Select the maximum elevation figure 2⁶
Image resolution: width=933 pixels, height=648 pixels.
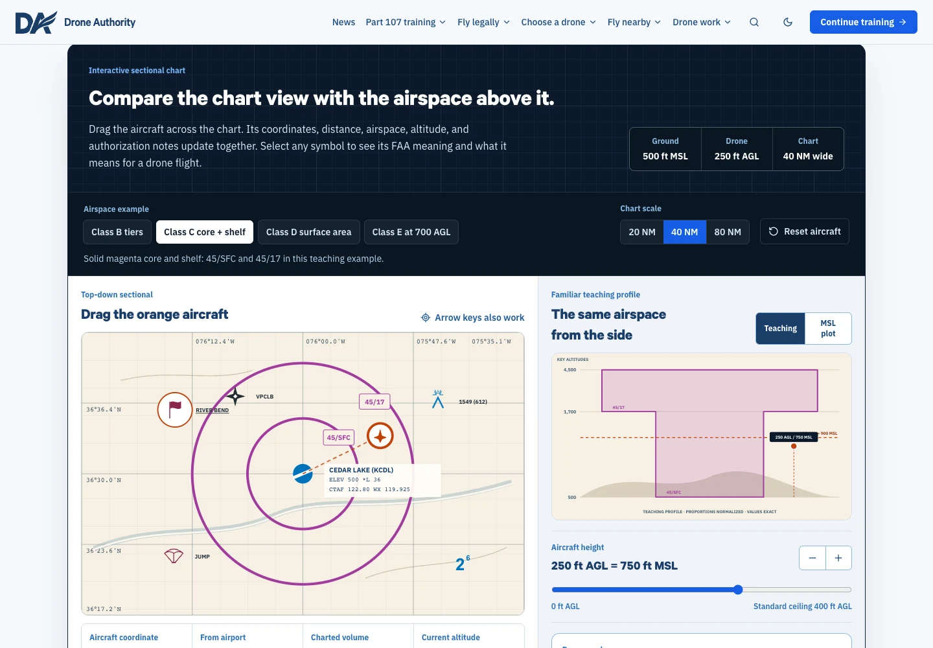(463, 563)
